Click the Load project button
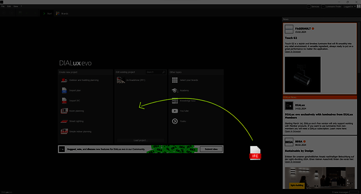Screen dimensions: 361x194 140,140
